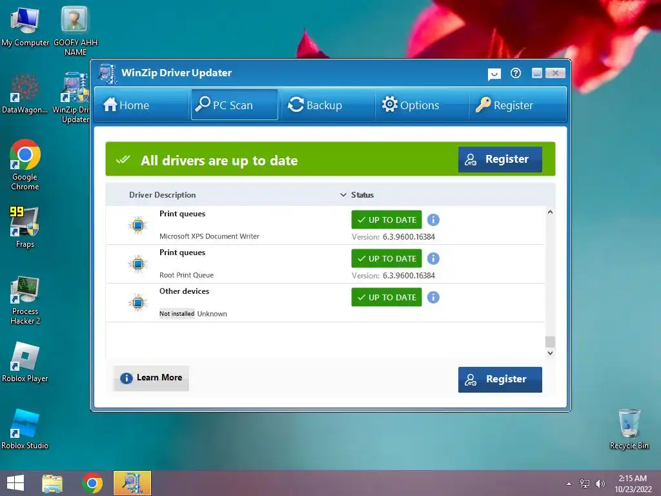Image resolution: width=661 pixels, height=496 pixels.
Task: Open the Register tab with key icon
Action: coord(516,105)
